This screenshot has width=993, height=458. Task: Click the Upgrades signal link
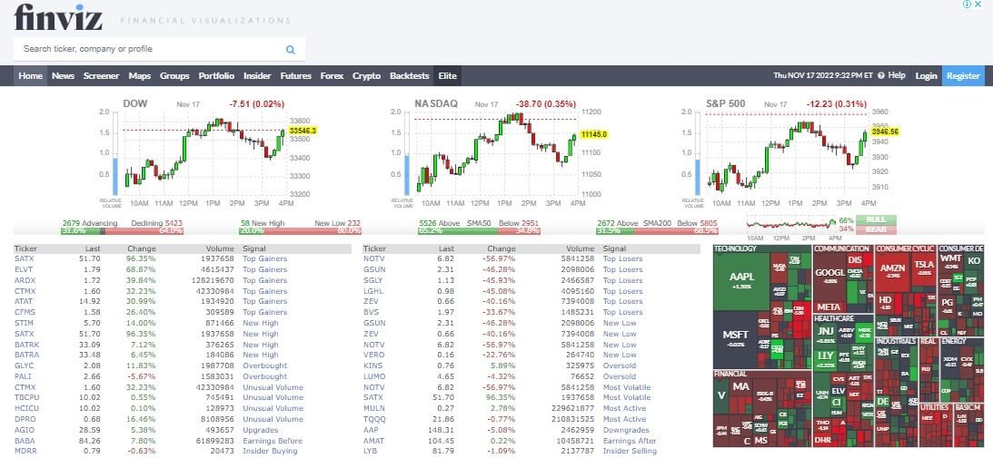pos(260,430)
